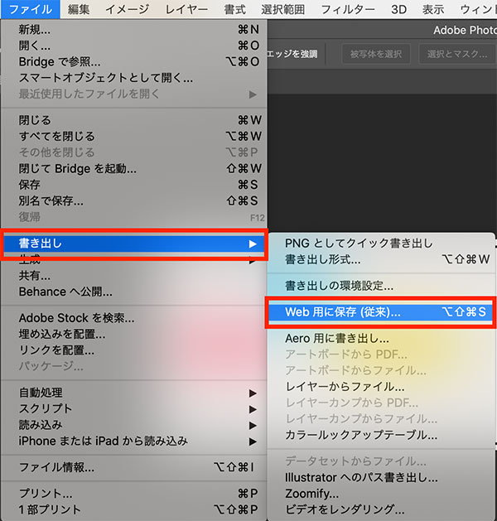Viewport: 497px width, 521px height.
Task: Expand the 書き出し submenu
Action: coord(134,244)
